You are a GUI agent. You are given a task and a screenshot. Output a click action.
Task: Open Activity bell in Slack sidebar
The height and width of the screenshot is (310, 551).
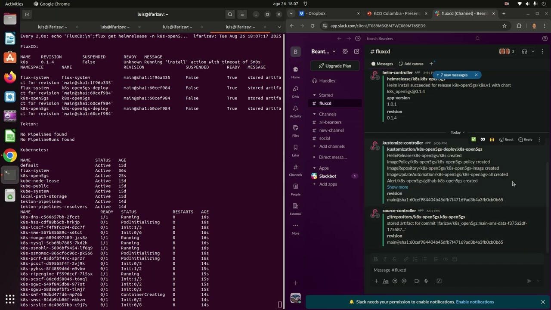pyautogui.click(x=295, y=111)
